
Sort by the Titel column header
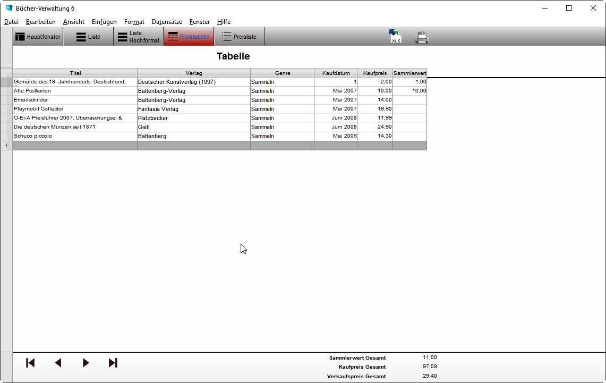[75, 73]
